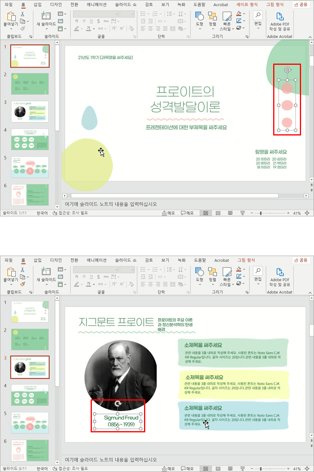This screenshot has height=472, width=314.
Task: Expand Clipboard dialog launcher in top window
Action: 31,37
